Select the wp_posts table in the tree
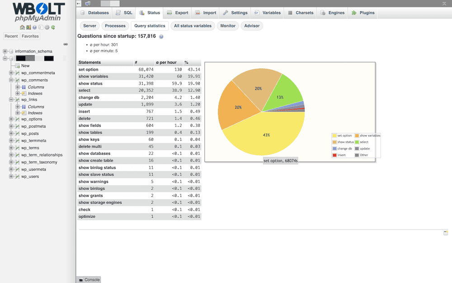The height and width of the screenshot is (283, 452). [30, 134]
